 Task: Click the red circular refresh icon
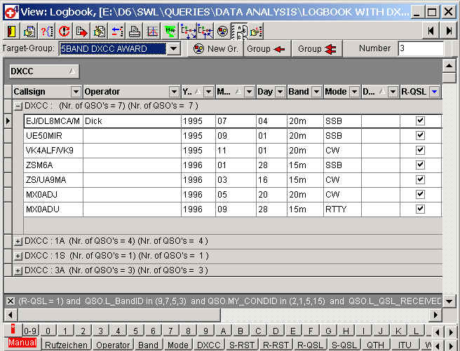pyautogui.click(x=65, y=31)
